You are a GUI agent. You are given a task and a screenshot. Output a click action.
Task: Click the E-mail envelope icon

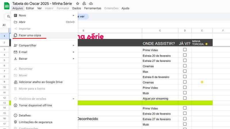16,52
